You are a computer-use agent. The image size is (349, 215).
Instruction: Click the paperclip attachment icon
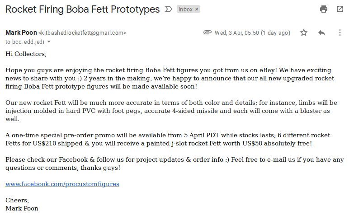pyautogui.click(x=207, y=33)
